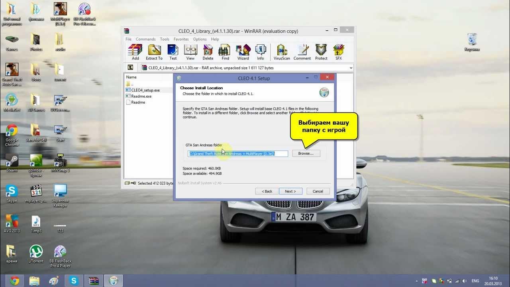Select the UnFormal programms desktop folder
This screenshot has height=287, width=510.
pos(12,14)
